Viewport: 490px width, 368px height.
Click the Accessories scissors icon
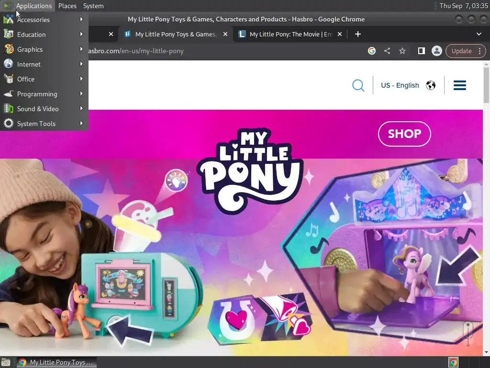9,19
